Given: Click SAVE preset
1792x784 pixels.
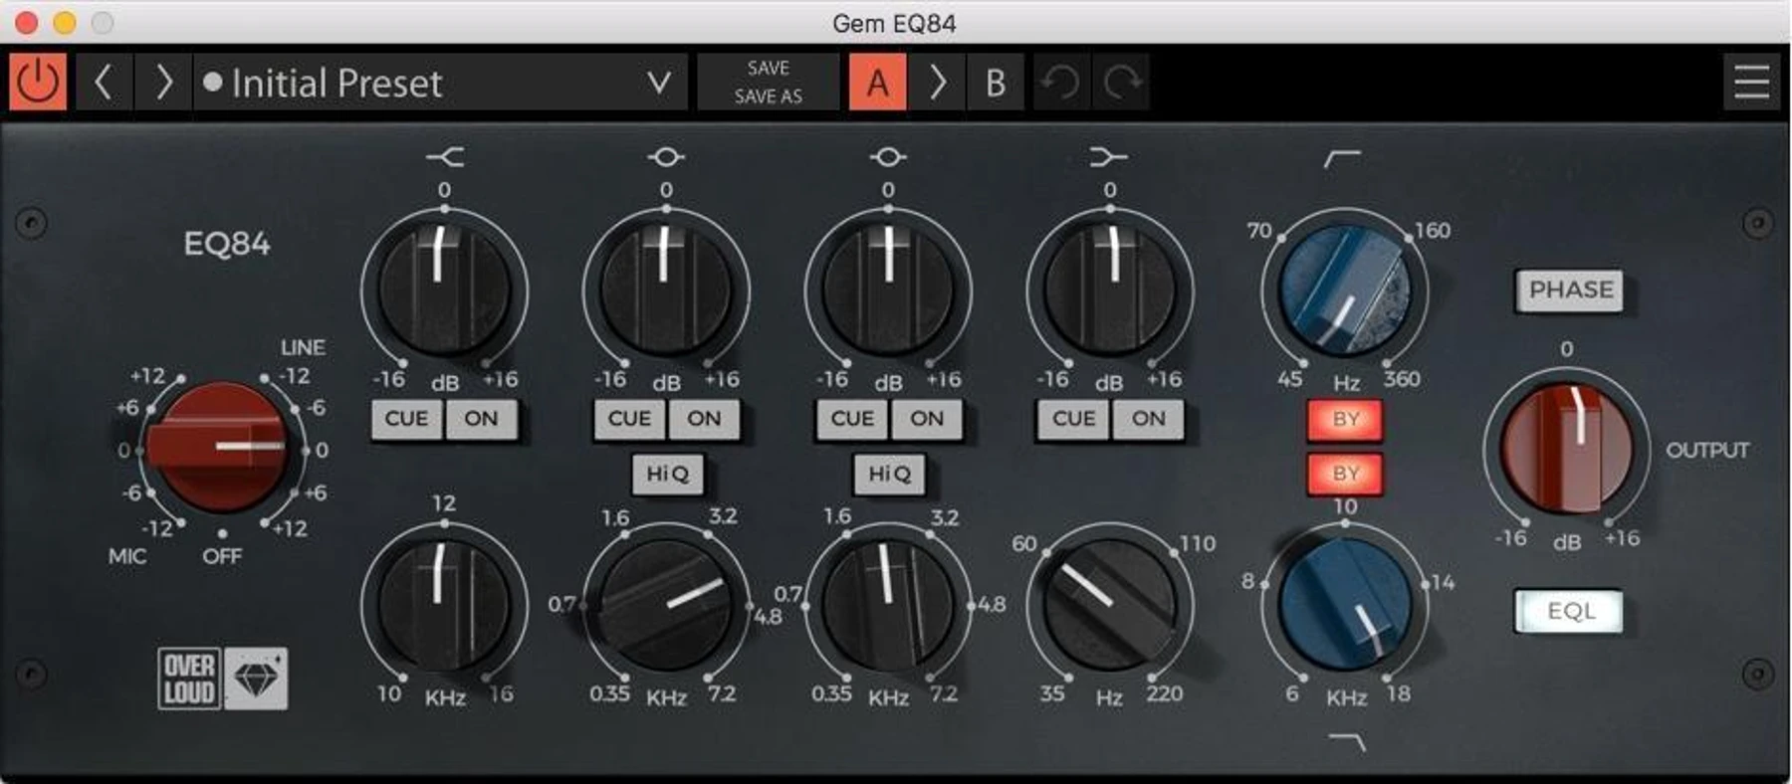Looking at the screenshot, I should [768, 68].
